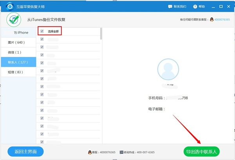Switch to 微信 (1) tab

point(18,52)
